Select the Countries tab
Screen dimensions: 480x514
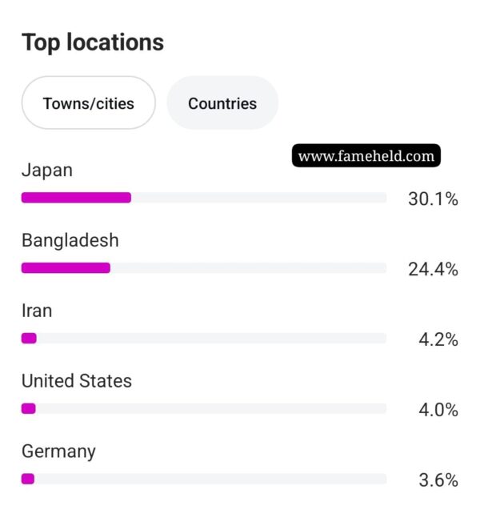click(x=222, y=103)
